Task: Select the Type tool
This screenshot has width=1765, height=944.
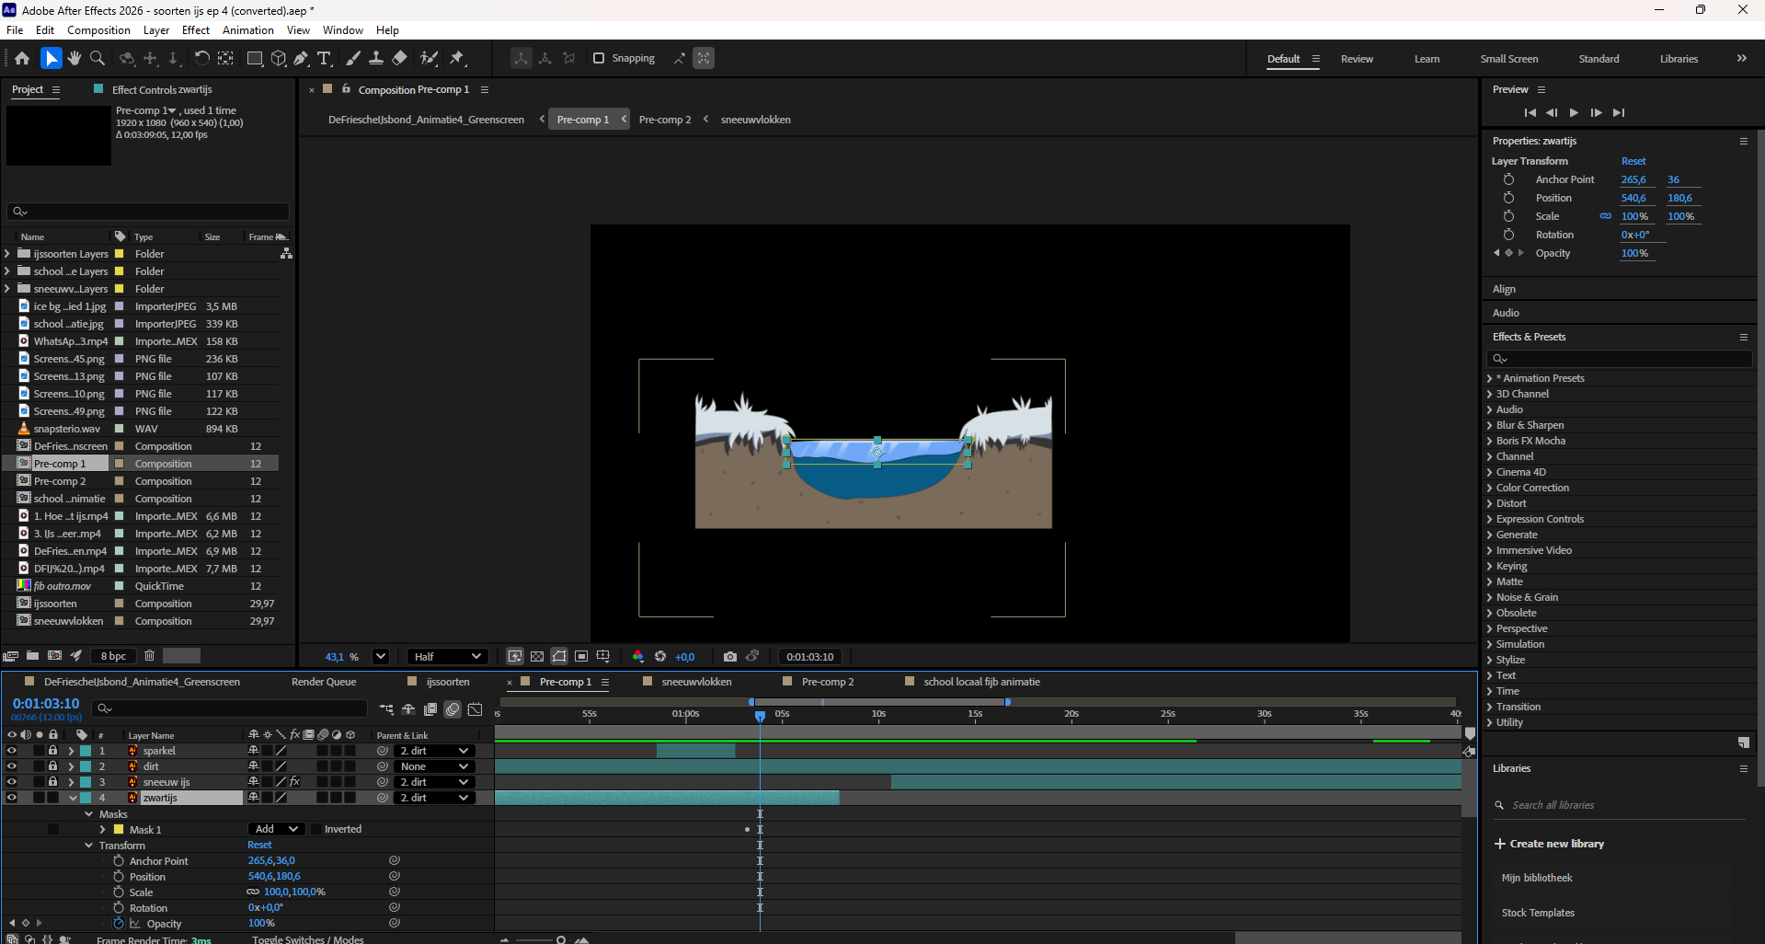Action: 324,58
